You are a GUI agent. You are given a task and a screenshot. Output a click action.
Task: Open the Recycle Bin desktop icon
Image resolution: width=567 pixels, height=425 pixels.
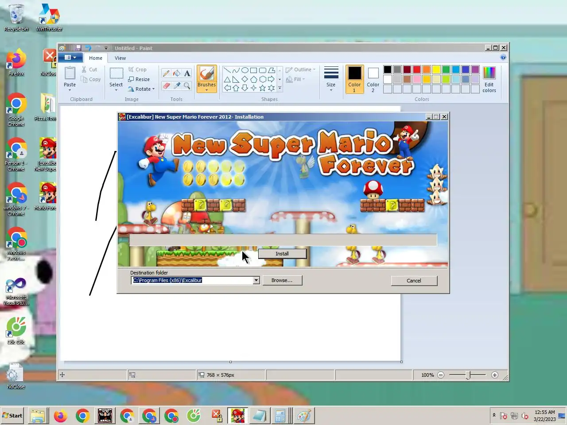coord(16,18)
